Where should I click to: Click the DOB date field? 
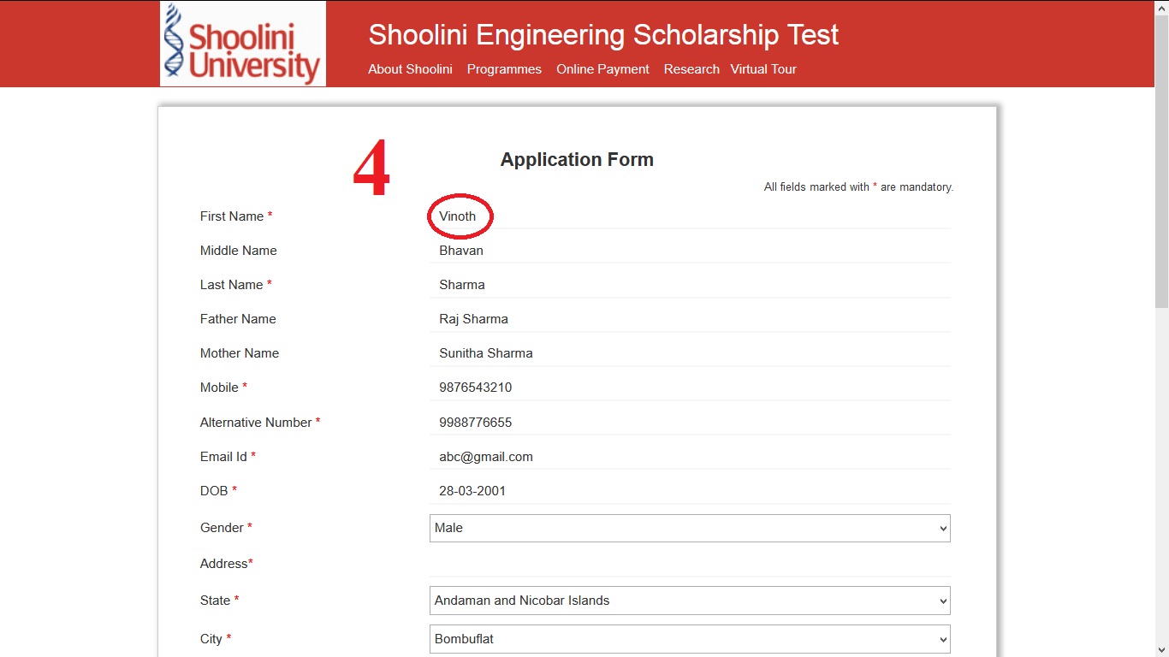coord(690,491)
